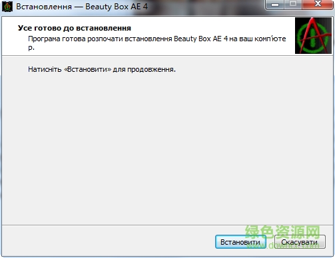This screenshot has width=335, height=258.
Task: Open the installer icon in the title bar
Action: (7, 7)
